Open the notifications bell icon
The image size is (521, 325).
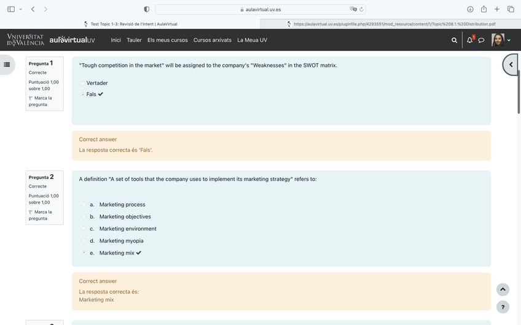point(470,40)
